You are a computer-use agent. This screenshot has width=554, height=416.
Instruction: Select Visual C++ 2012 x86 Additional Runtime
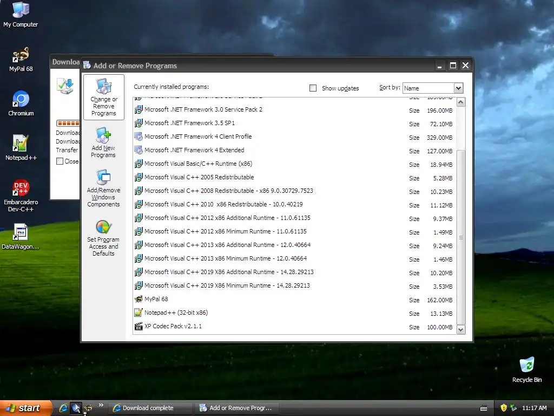click(x=295, y=218)
